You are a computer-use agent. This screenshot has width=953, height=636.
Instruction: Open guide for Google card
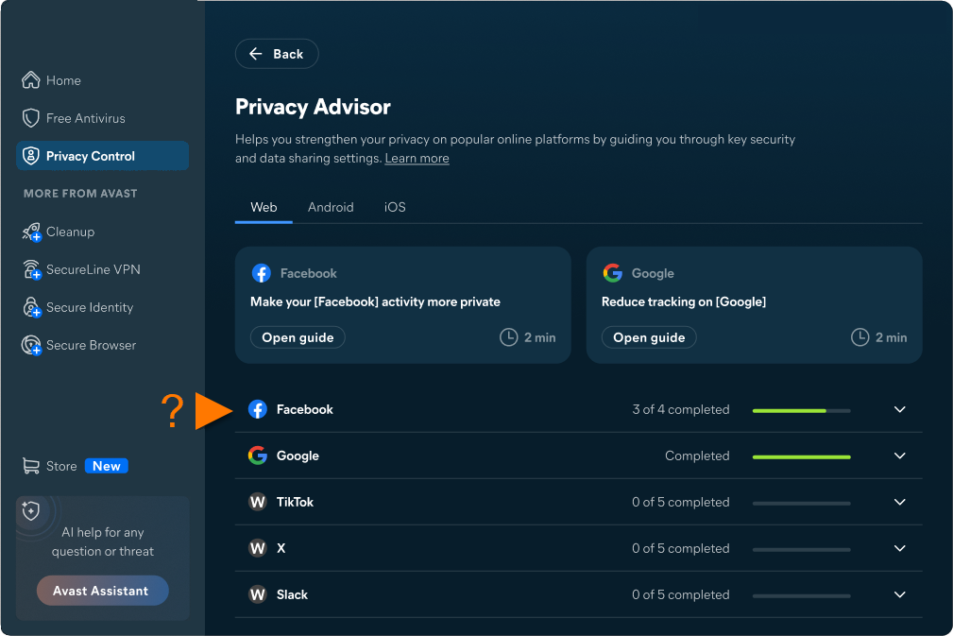click(x=649, y=337)
